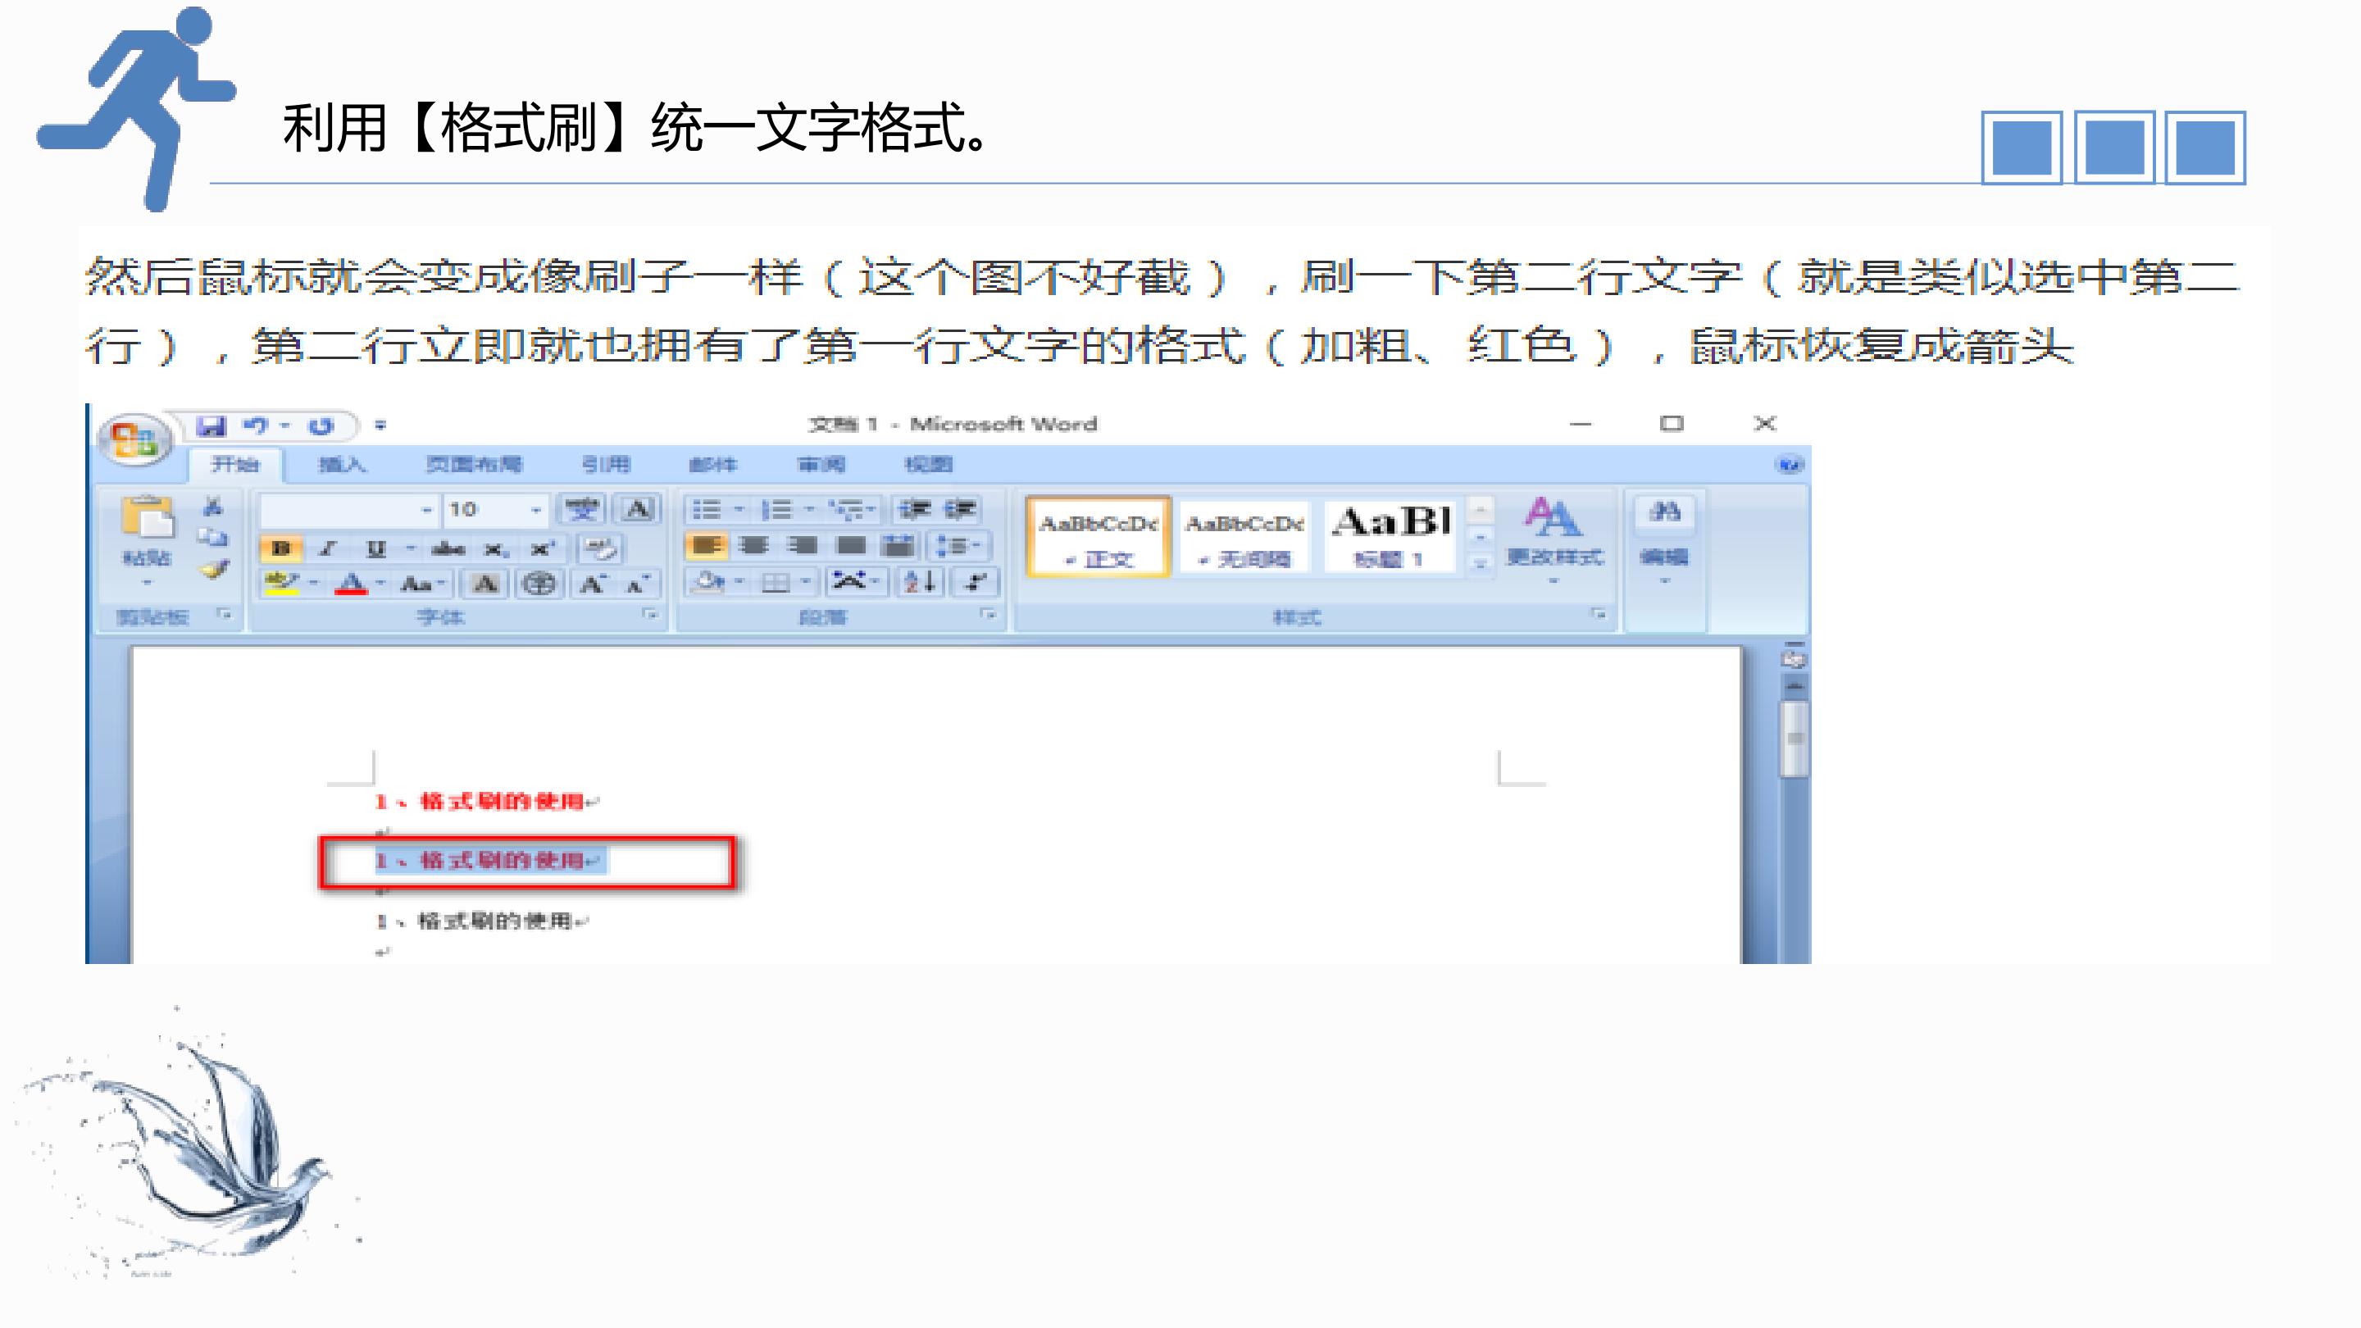Toggle align-left paragraph button

[706, 546]
